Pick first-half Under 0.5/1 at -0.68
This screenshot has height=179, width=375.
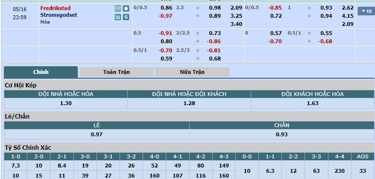[x=325, y=41]
